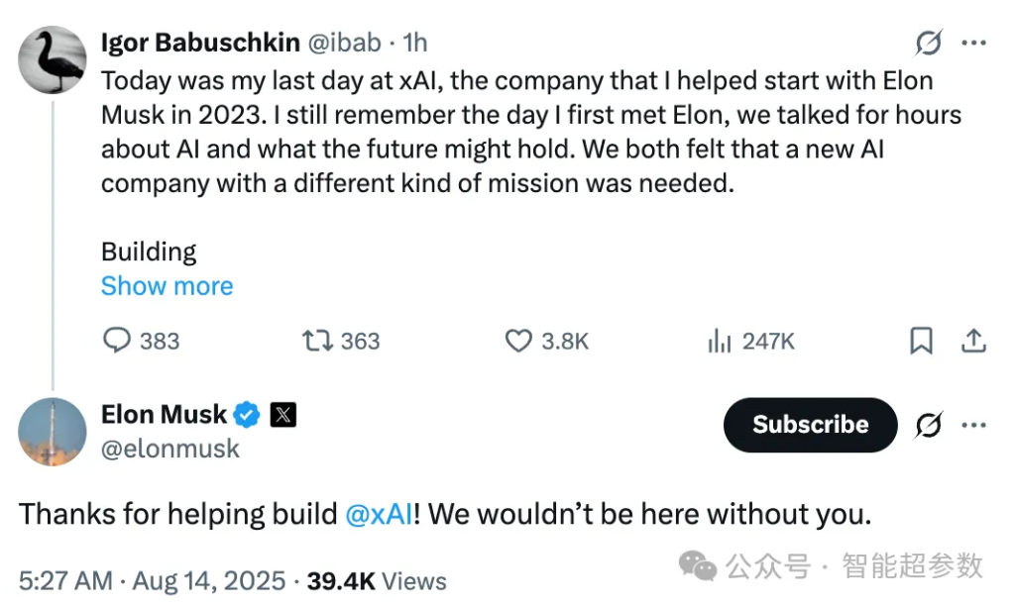Open Igor Babuschkin's profile picture
This screenshot has height=606, width=1015.
point(52,59)
